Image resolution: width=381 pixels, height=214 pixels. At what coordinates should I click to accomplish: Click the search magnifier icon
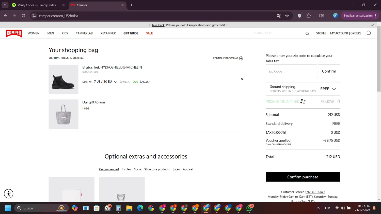tap(307, 33)
